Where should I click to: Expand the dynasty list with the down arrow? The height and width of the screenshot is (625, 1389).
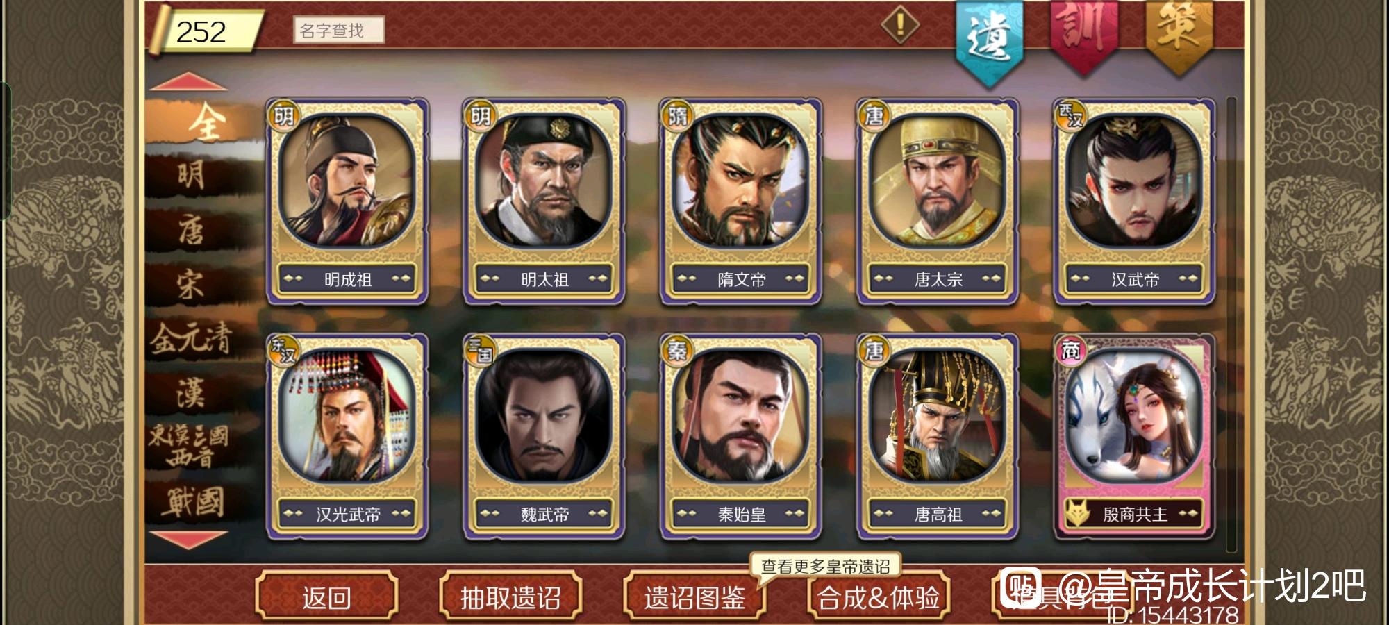pyautogui.click(x=188, y=539)
